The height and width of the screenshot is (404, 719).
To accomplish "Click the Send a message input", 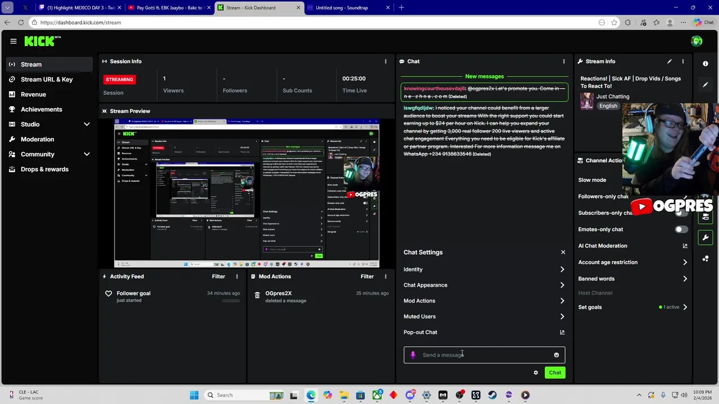I will click(484, 355).
